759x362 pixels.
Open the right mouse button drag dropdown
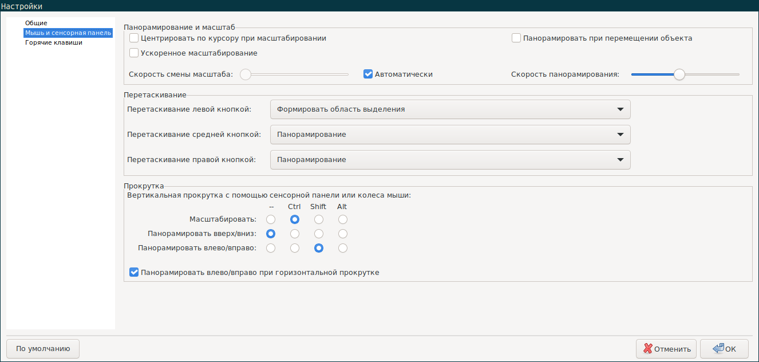pos(450,159)
